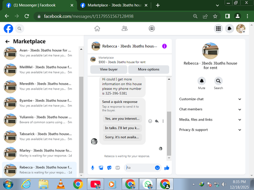Reply to message with arrow icon
The image size is (254, 190).
pyautogui.click(x=156, y=121)
